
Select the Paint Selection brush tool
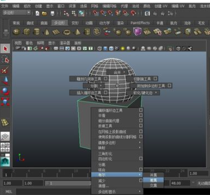6,70
